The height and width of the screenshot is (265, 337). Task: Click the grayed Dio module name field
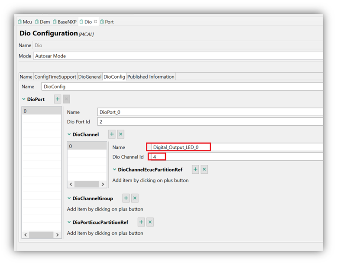pyautogui.click(x=178, y=45)
